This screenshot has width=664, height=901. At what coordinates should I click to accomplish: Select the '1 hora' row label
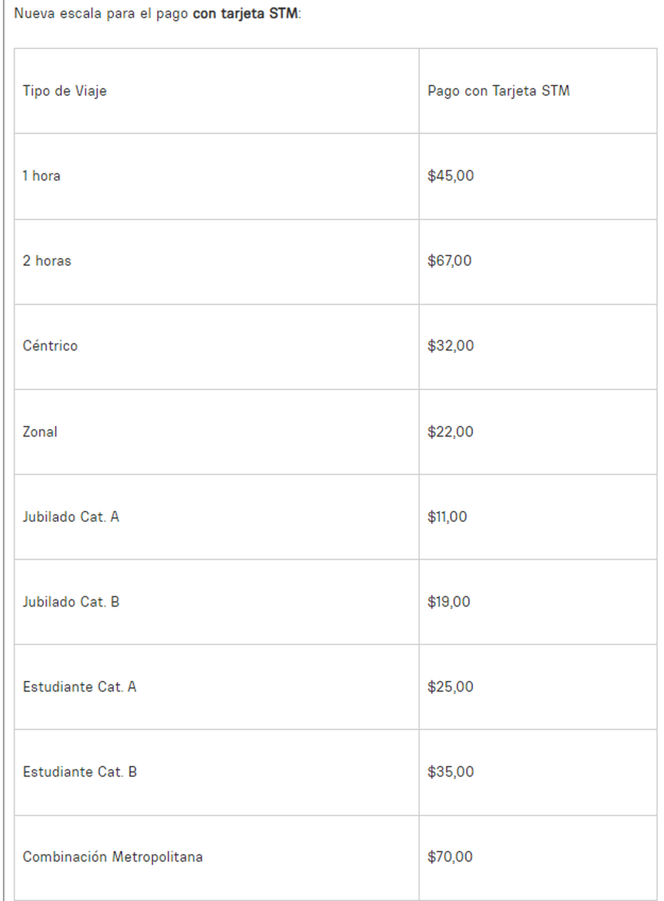coord(41,176)
